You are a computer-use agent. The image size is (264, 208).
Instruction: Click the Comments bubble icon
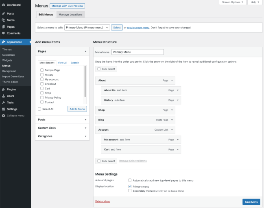(x=4, y=33)
